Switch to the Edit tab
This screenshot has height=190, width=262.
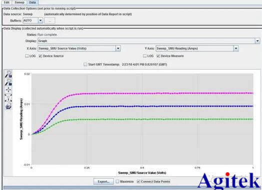(6, 2)
